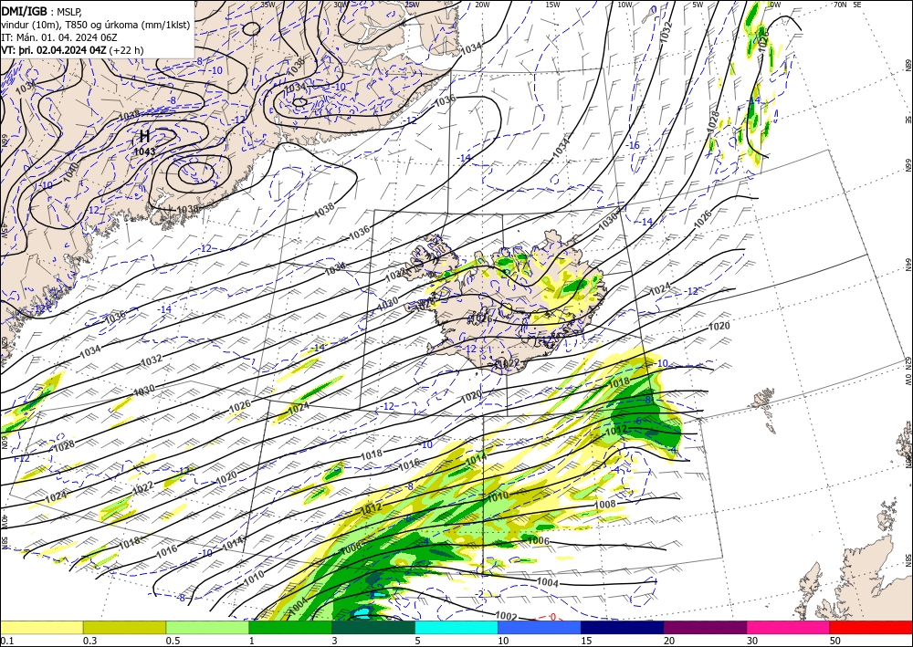Select the 'IT: Mán. 01. 04. 2024 06Z' line
The height and width of the screenshot is (647, 913).
(59, 37)
